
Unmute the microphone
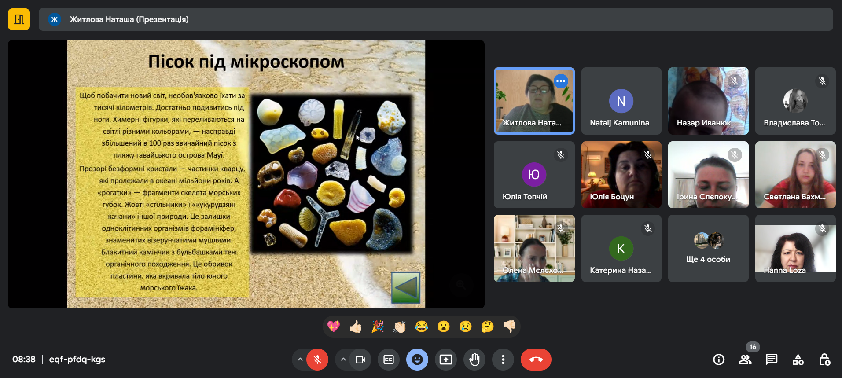click(317, 360)
